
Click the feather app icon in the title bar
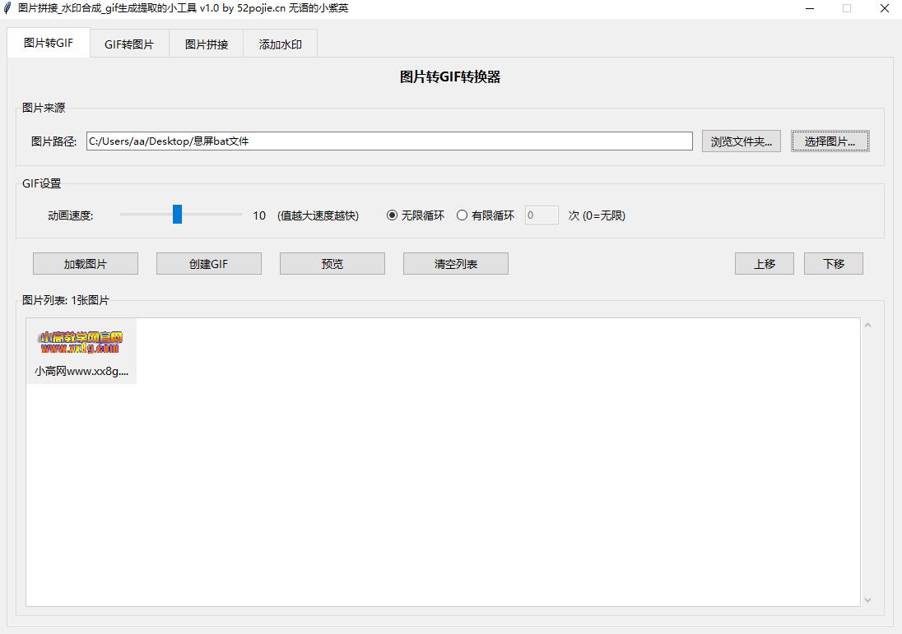[x=8, y=8]
